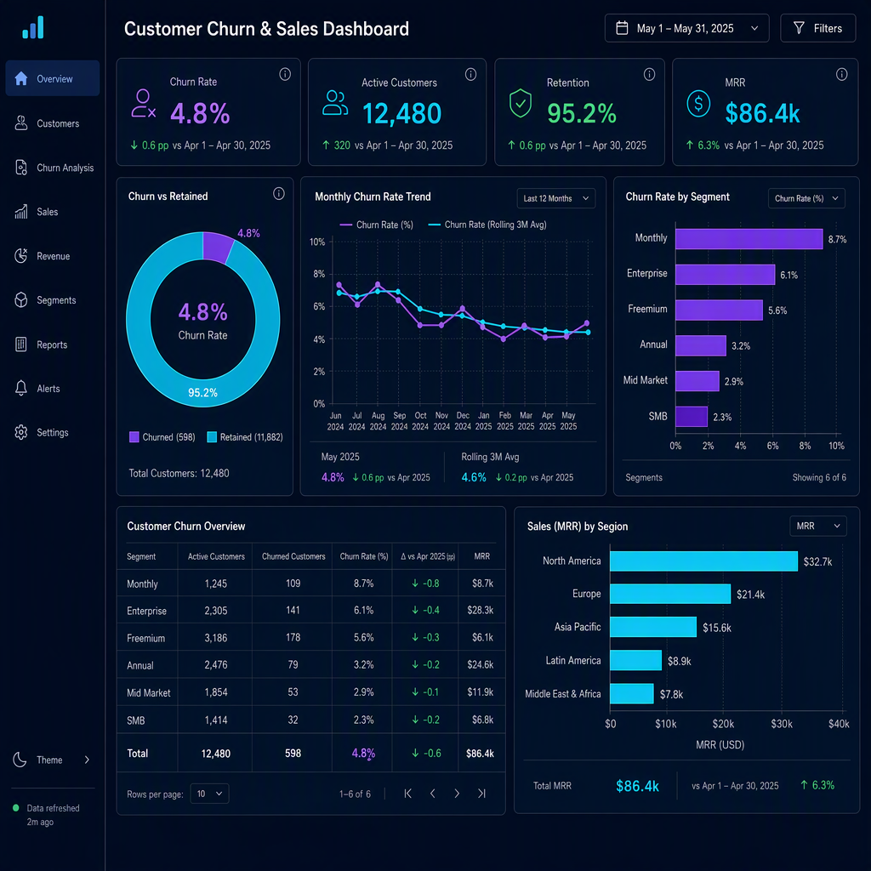Go to last page of table
The image size is (871, 871).
[x=481, y=794]
